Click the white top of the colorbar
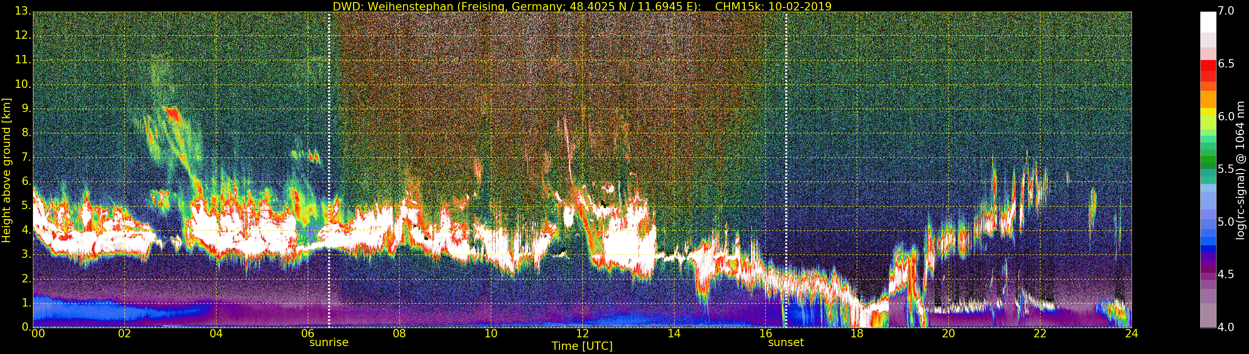Image resolution: width=1249 pixels, height=354 pixels. pyautogui.click(x=1208, y=22)
